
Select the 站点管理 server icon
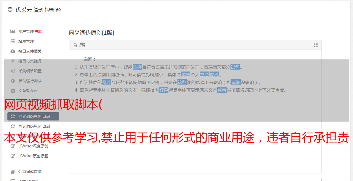pos(13,41)
